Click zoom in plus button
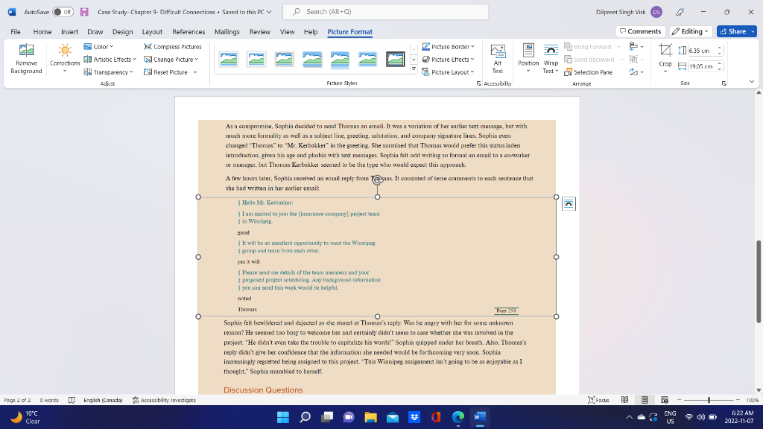 [738, 400]
